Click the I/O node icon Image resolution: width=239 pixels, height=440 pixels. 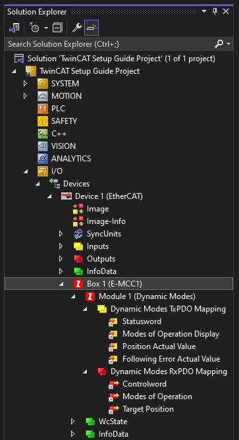point(43,171)
